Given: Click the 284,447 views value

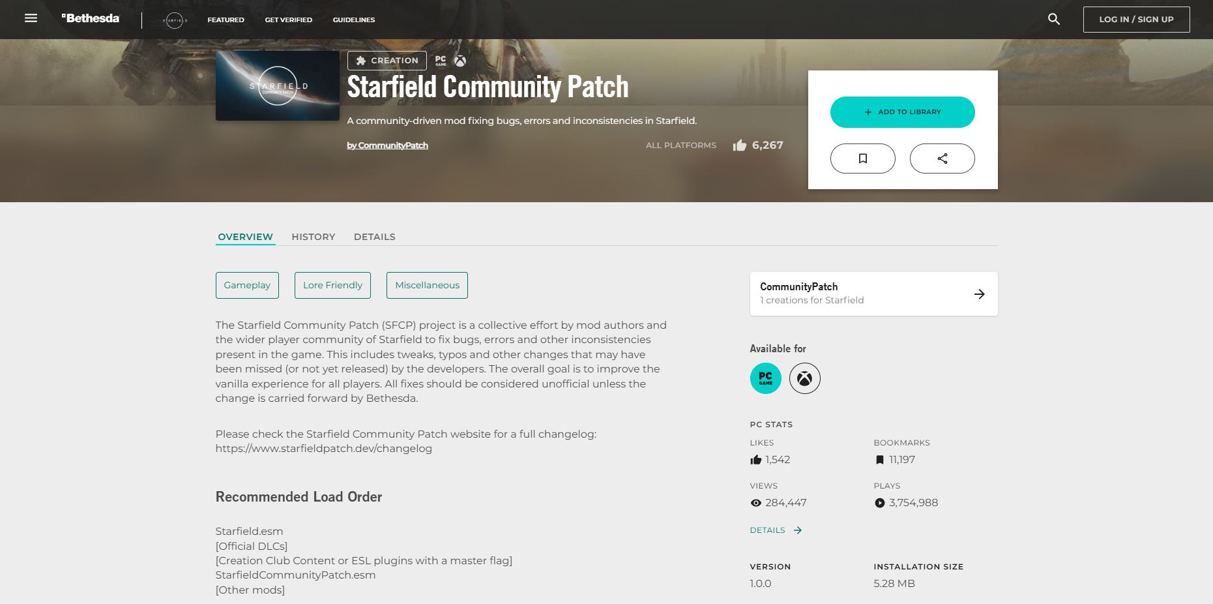Looking at the screenshot, I should [786, 503].
